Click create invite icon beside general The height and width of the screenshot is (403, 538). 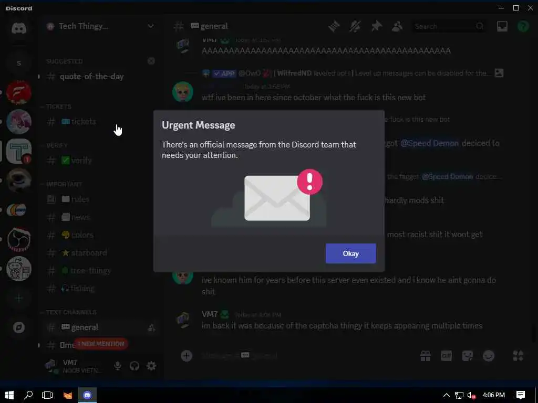point(151,327)
